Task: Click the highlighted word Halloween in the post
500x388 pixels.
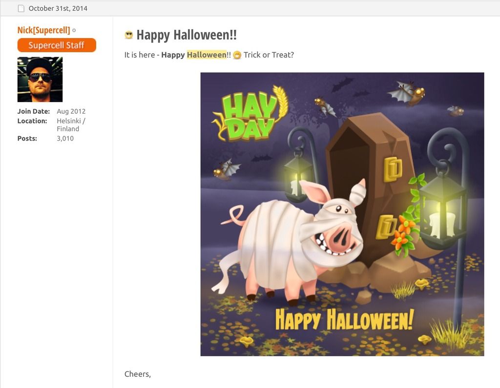Action: click(207, 55)
